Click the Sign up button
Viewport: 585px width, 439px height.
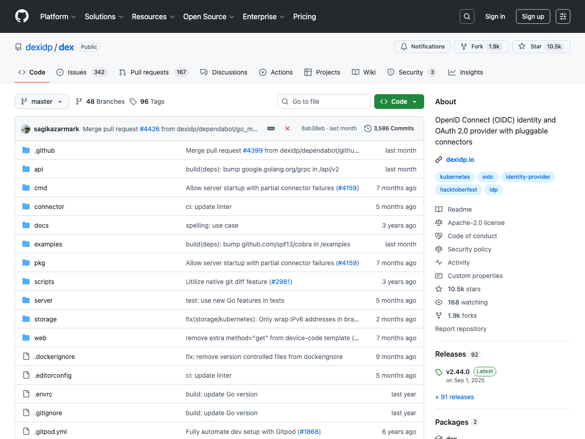point(533,16)
